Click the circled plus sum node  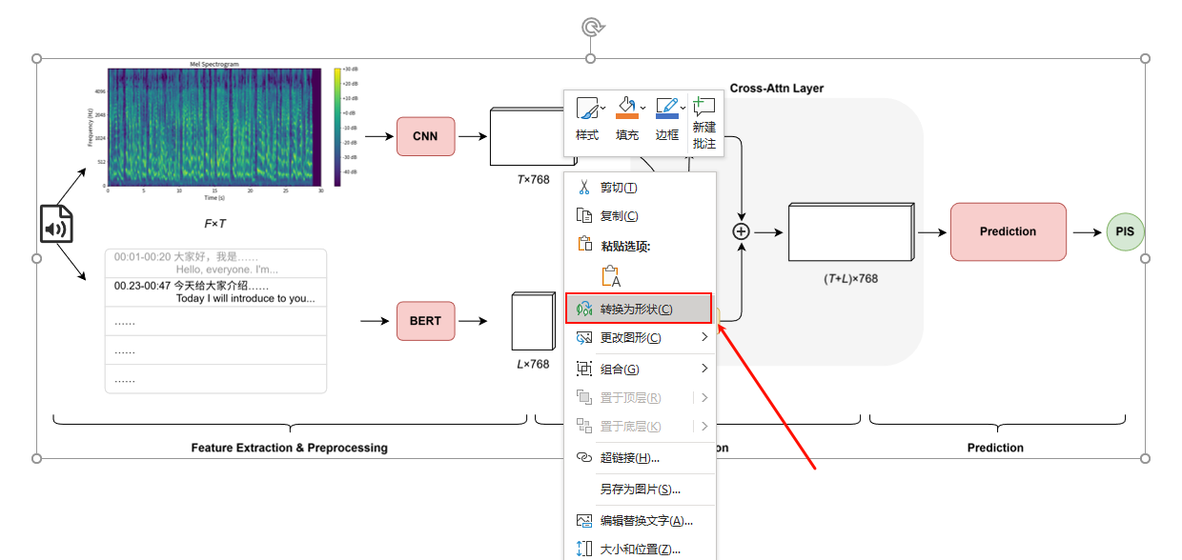coord(741,231)
